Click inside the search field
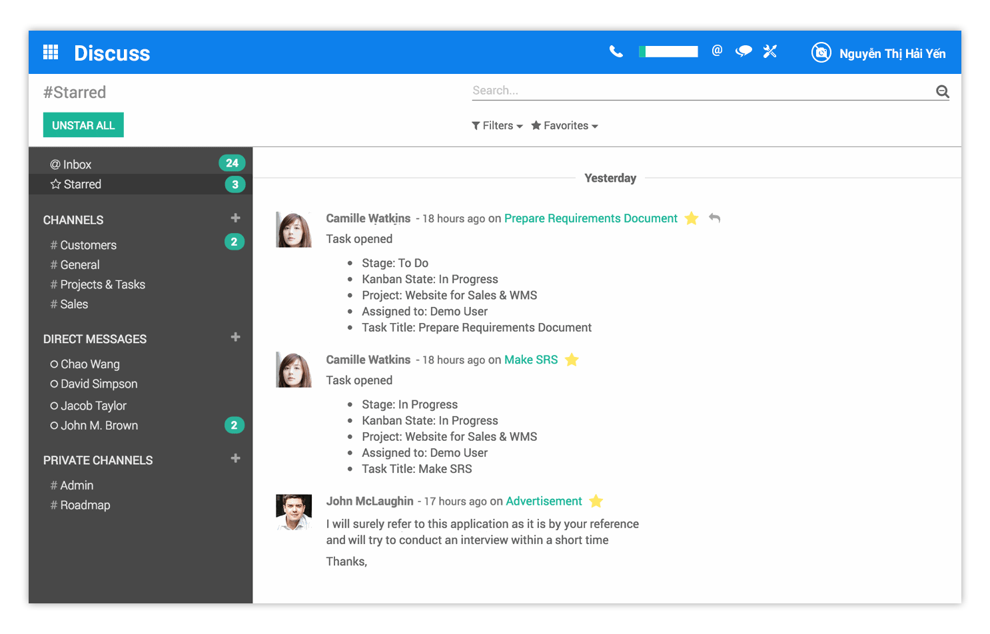Image resolution: width=990 pixels, height=634 pixels. (666, 90)
